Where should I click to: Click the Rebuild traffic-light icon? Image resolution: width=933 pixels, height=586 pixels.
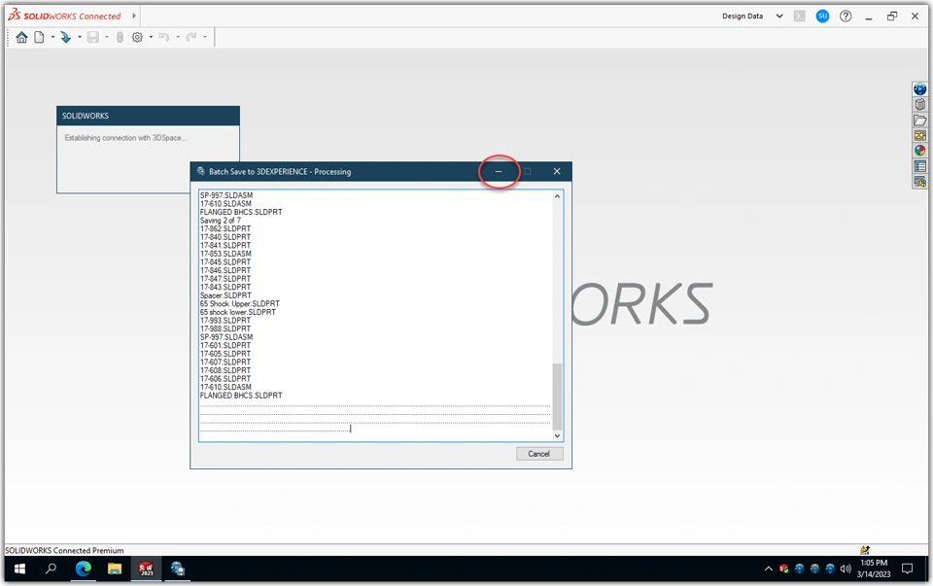(x=120, y=38)
